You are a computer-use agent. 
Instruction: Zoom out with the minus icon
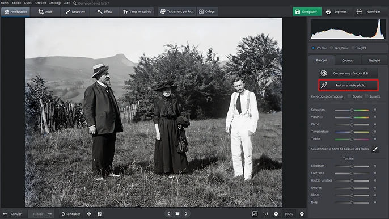[x=276, y=214]
